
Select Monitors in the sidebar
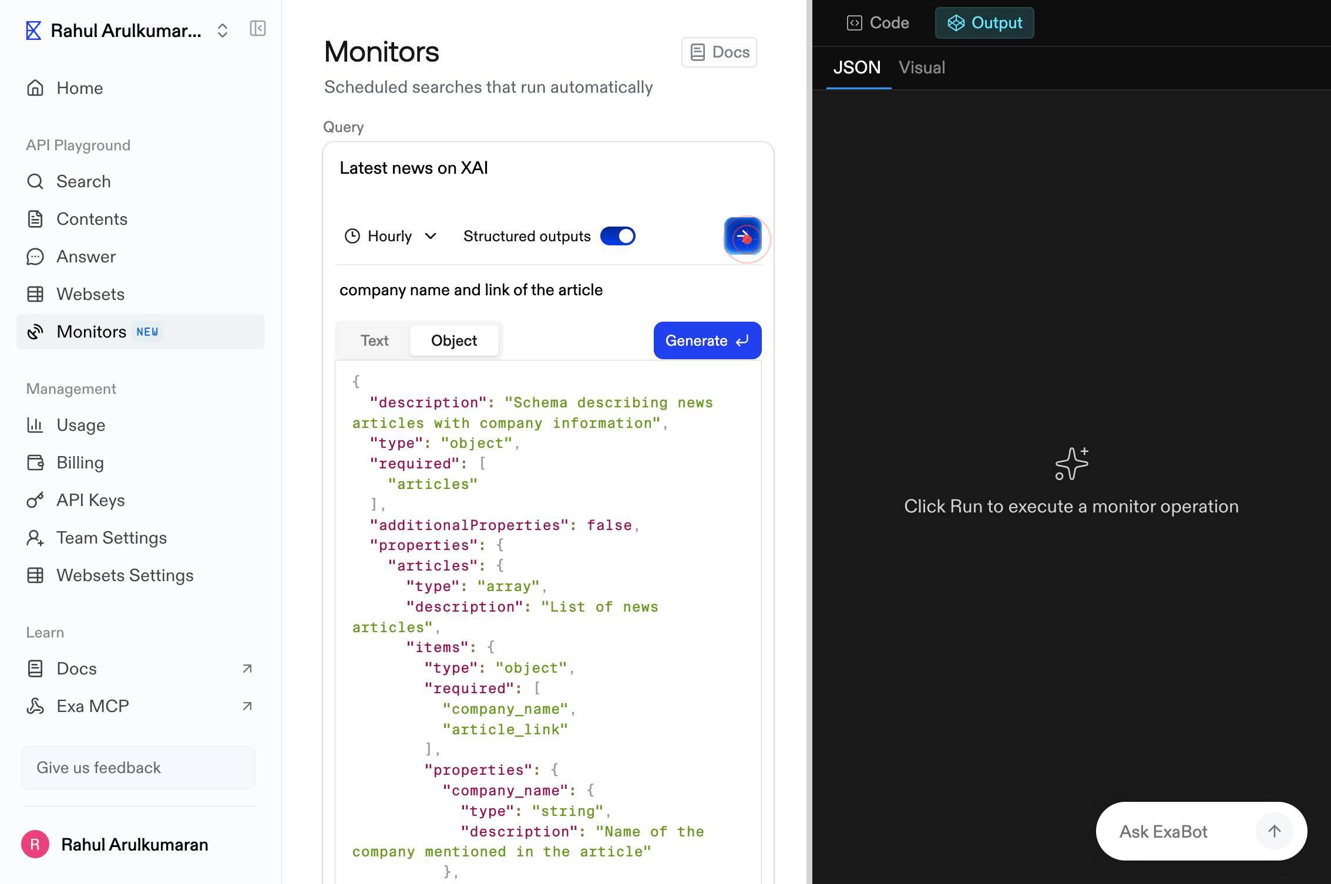coord(140,332)
